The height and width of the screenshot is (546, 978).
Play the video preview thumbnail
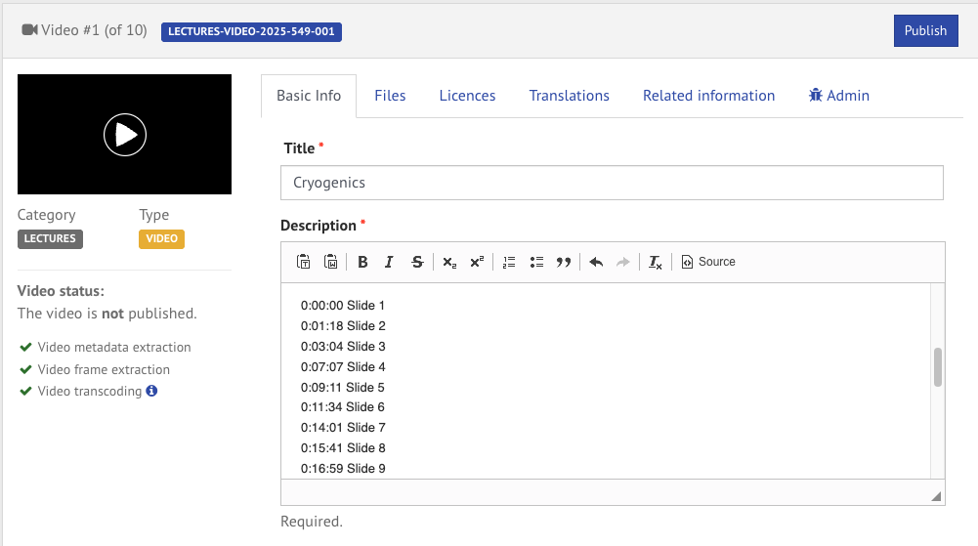(125, 135)
